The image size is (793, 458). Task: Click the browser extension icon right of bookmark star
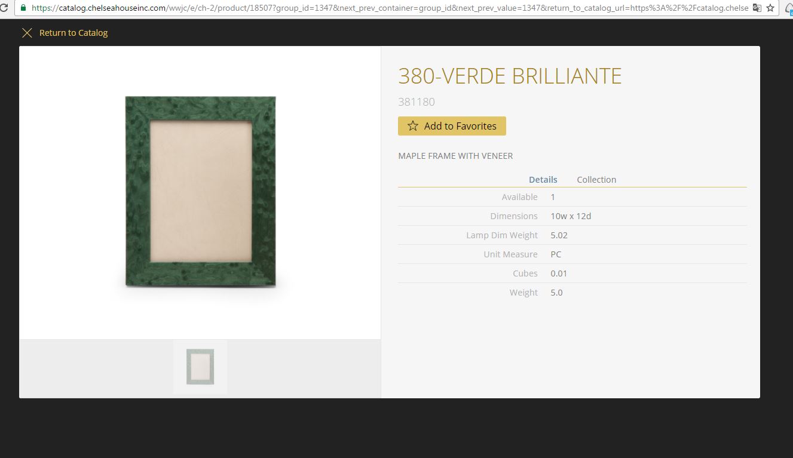(789, 8)
